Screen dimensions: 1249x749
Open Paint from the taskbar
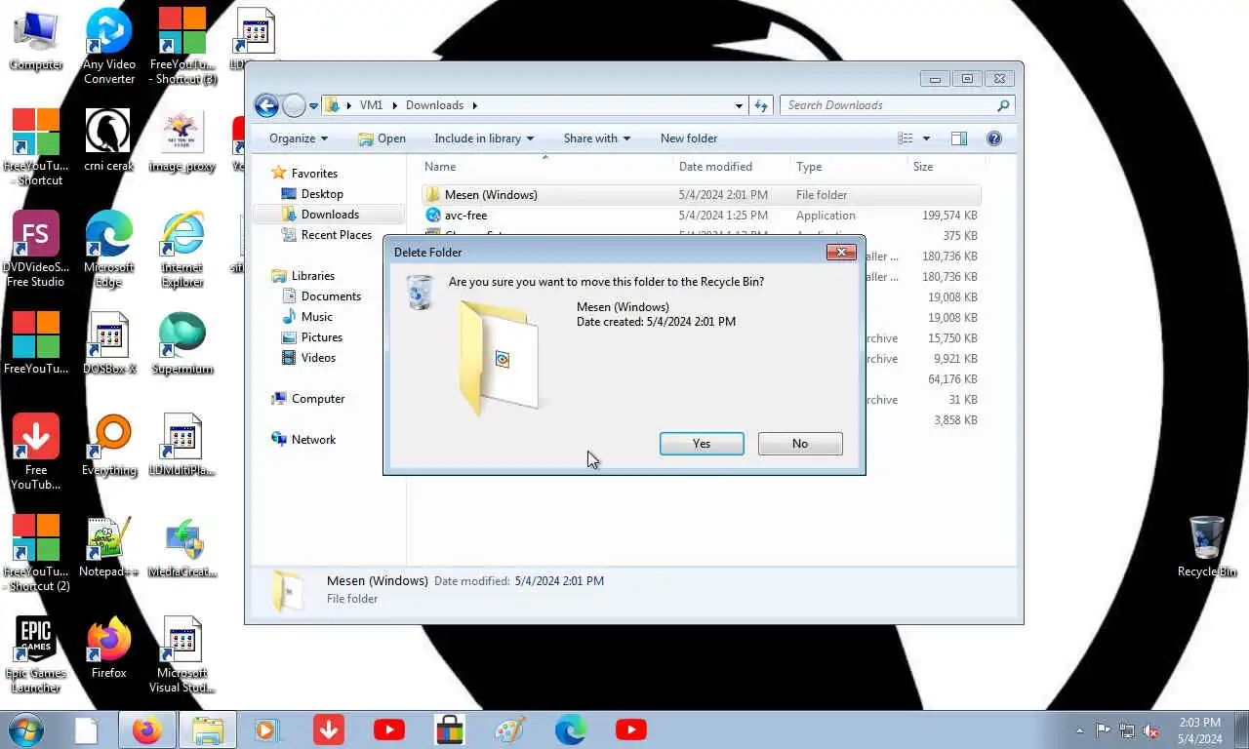509,729
